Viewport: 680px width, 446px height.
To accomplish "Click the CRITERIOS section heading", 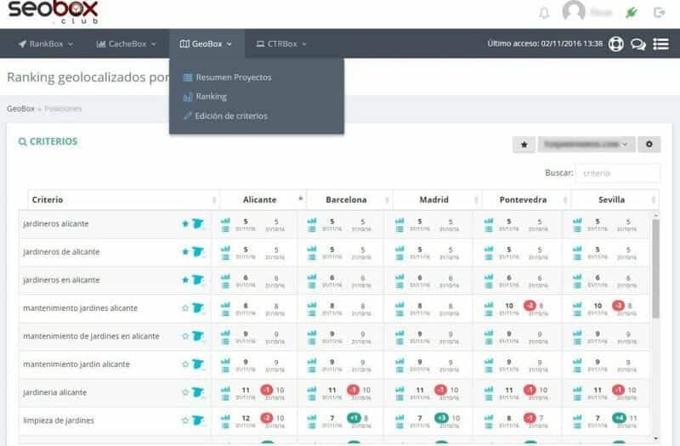I will point(48,141).
